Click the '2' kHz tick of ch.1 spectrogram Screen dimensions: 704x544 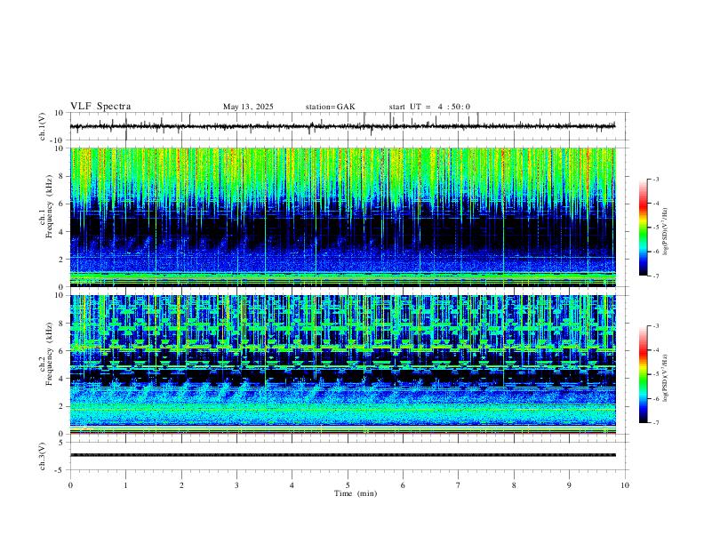click(61, 260)
